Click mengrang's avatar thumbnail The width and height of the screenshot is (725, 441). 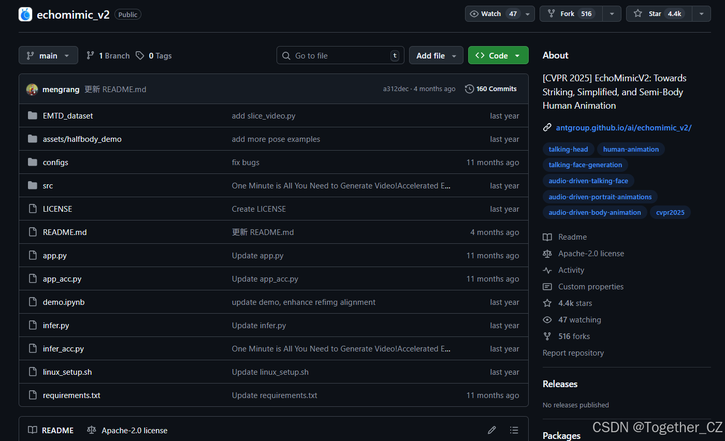32,89
